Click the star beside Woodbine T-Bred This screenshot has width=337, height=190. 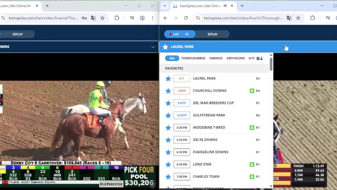click(x=168, y=127)
